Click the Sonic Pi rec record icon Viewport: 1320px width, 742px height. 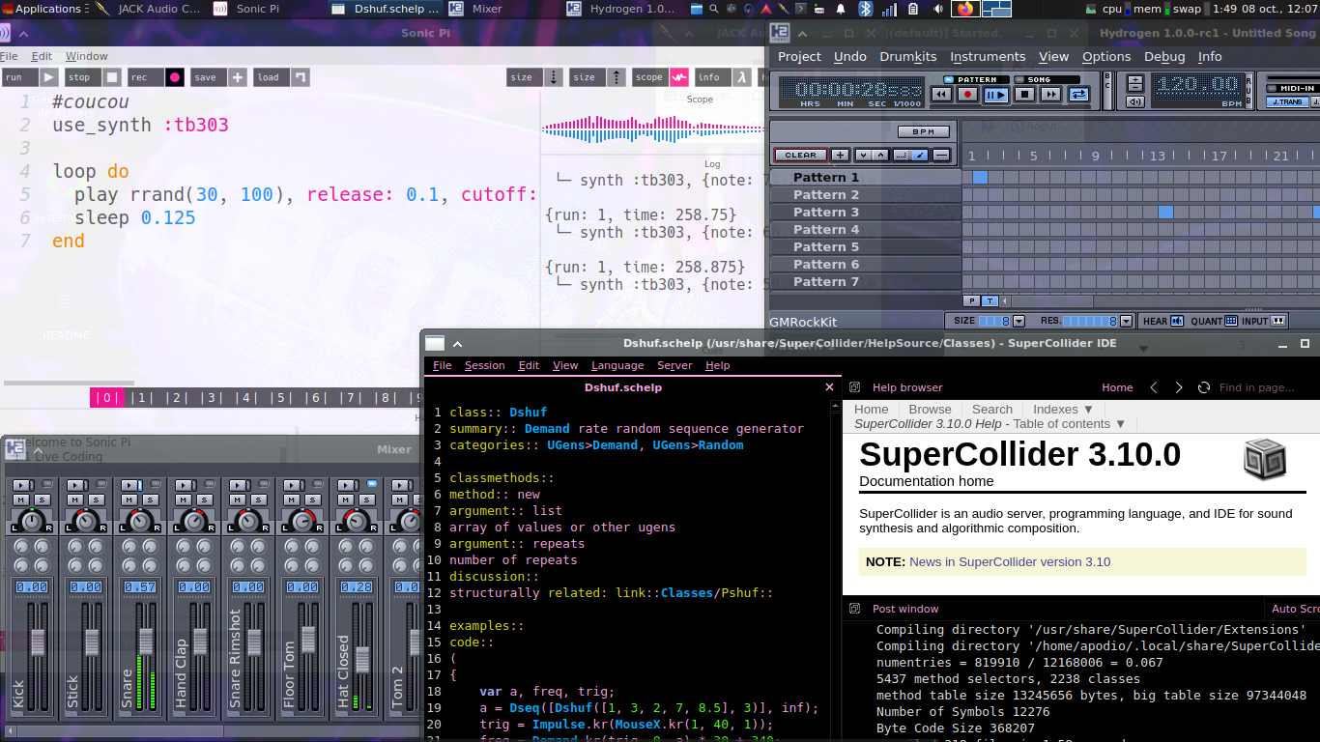pyautogui.click(x=174, y=77)
